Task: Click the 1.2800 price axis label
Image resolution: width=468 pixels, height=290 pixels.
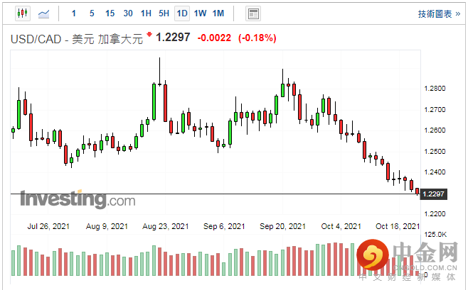Action: point(435,89)
